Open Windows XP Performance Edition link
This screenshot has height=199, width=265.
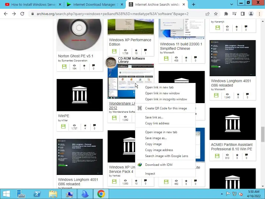coord(130,42)
